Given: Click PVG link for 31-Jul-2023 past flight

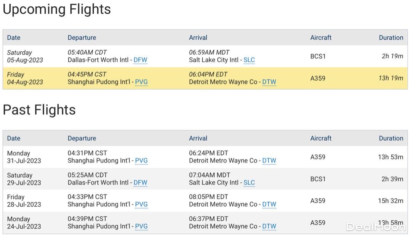Looking at the screenshot, I should click(141, 161).
